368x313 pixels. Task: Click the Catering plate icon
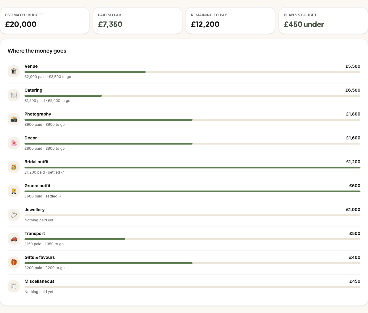tap(14, 95)
